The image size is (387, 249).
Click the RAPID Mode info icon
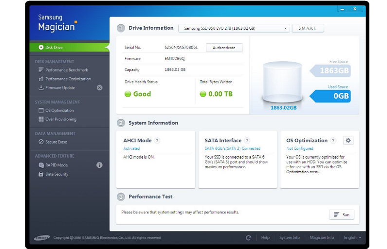click(99, 165)
